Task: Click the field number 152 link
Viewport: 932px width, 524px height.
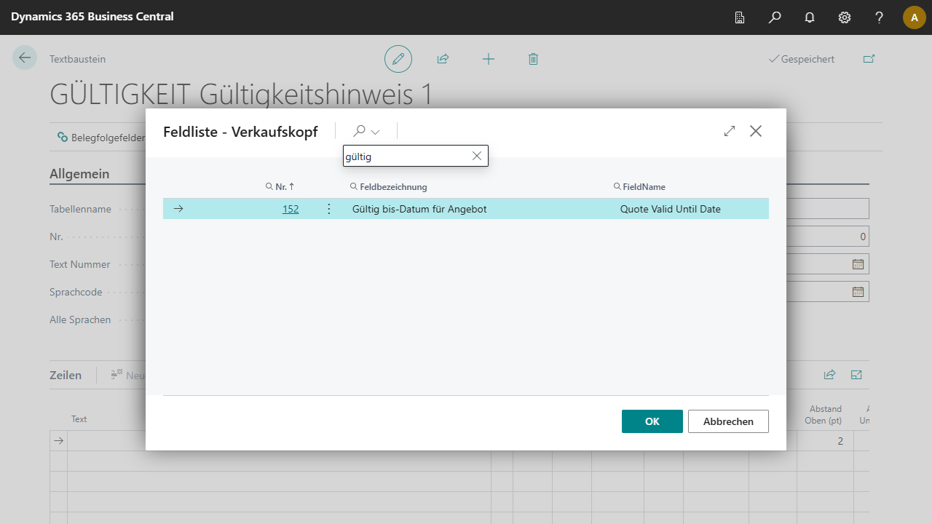Action: [291, 209]
